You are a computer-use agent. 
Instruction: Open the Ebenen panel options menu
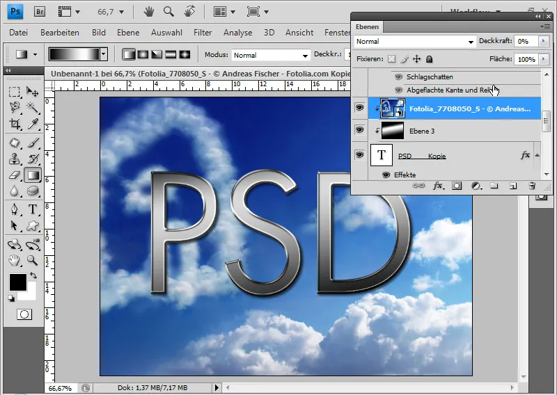tap(547, 26)
